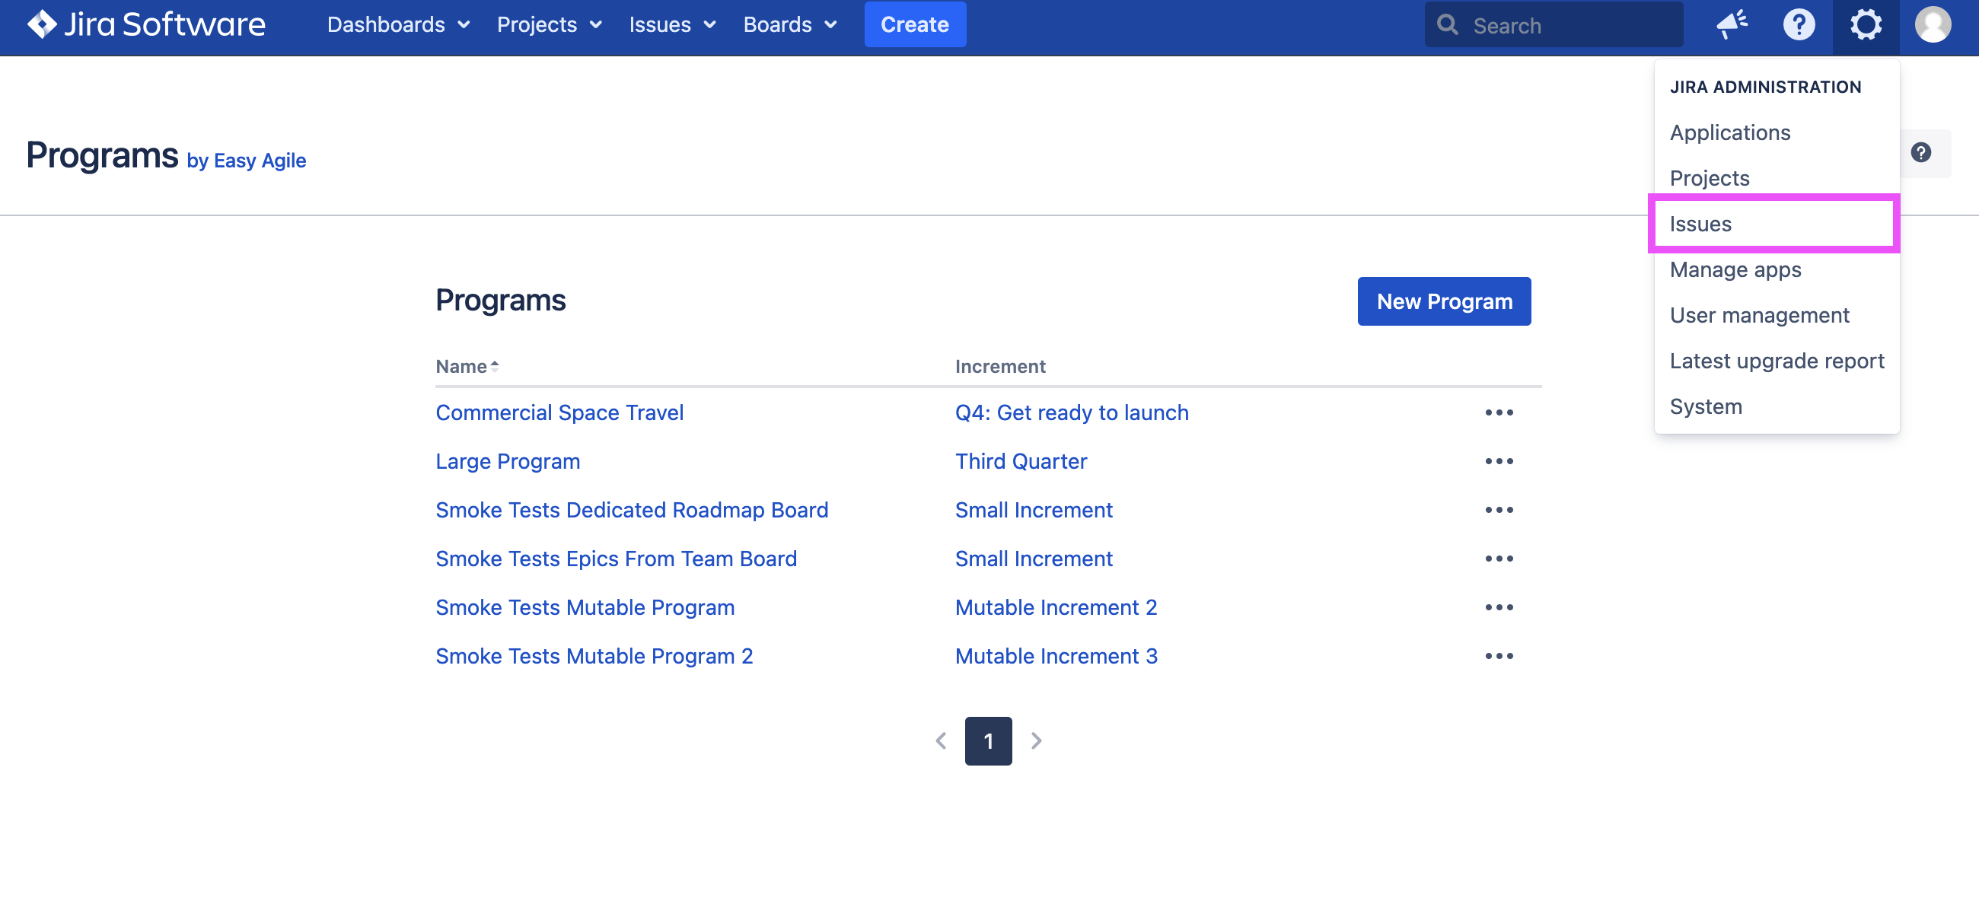Open the user profile avatar
Screen dimensions: 1979x901
click(1932, 24)
